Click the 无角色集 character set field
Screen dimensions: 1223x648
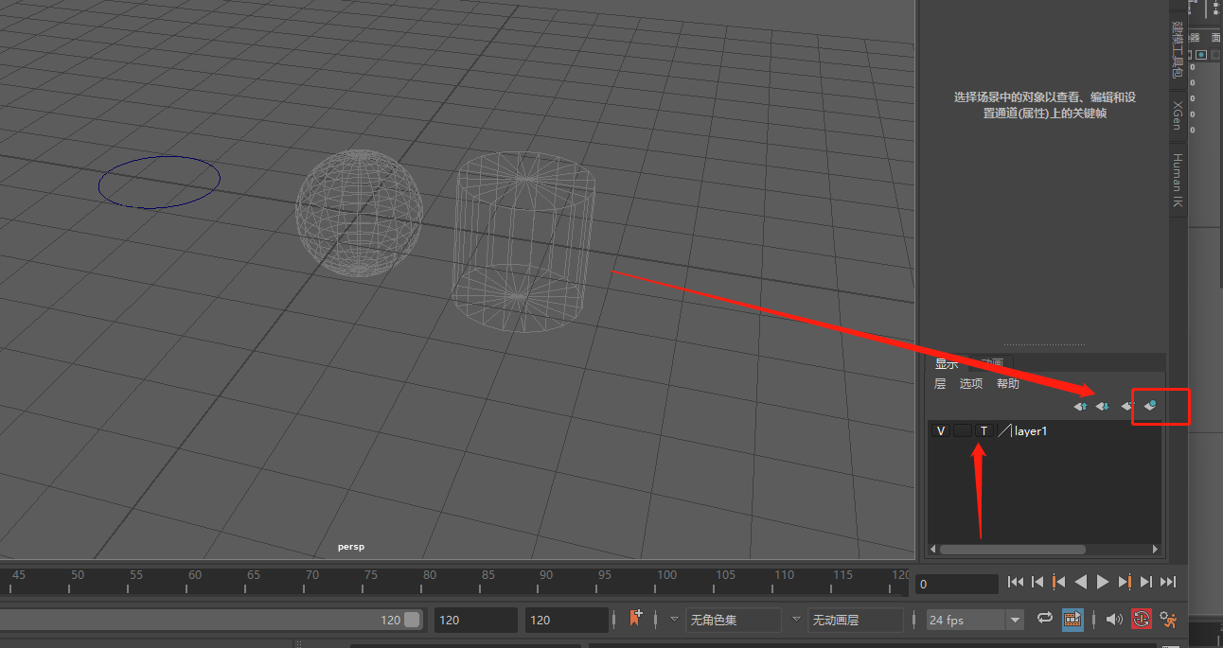pos(733,620)
